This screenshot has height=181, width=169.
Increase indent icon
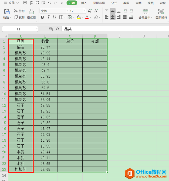click(131, 11)
